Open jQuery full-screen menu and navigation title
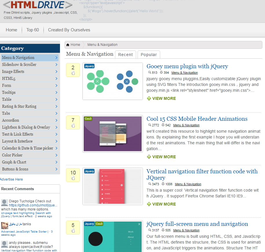This screenshot has width=265, height=252. (x=197, y=224)
